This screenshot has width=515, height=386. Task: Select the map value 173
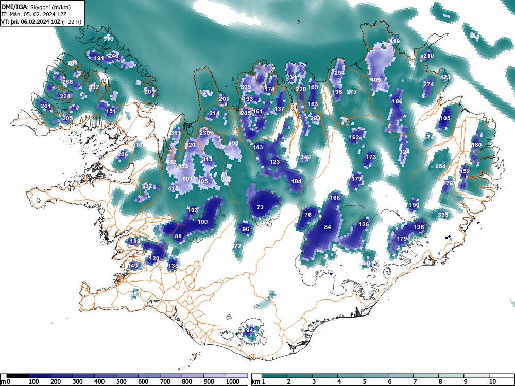click(371, 157)
